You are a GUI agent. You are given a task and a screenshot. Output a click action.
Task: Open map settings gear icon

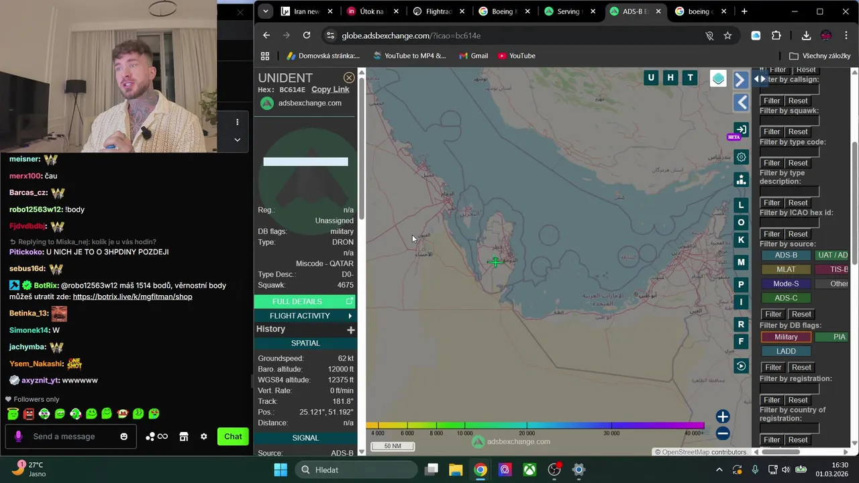741,157
